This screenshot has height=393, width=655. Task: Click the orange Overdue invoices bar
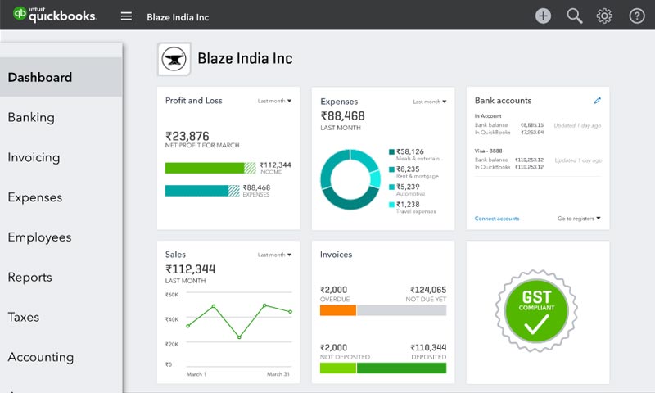[337, 310]
